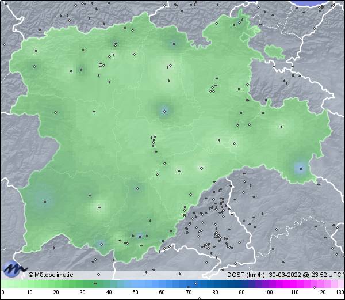Viewport: 345px width, 300px height.
Task: Pick the 70 km/h dark blue swatch
Action: coord(189,284)
